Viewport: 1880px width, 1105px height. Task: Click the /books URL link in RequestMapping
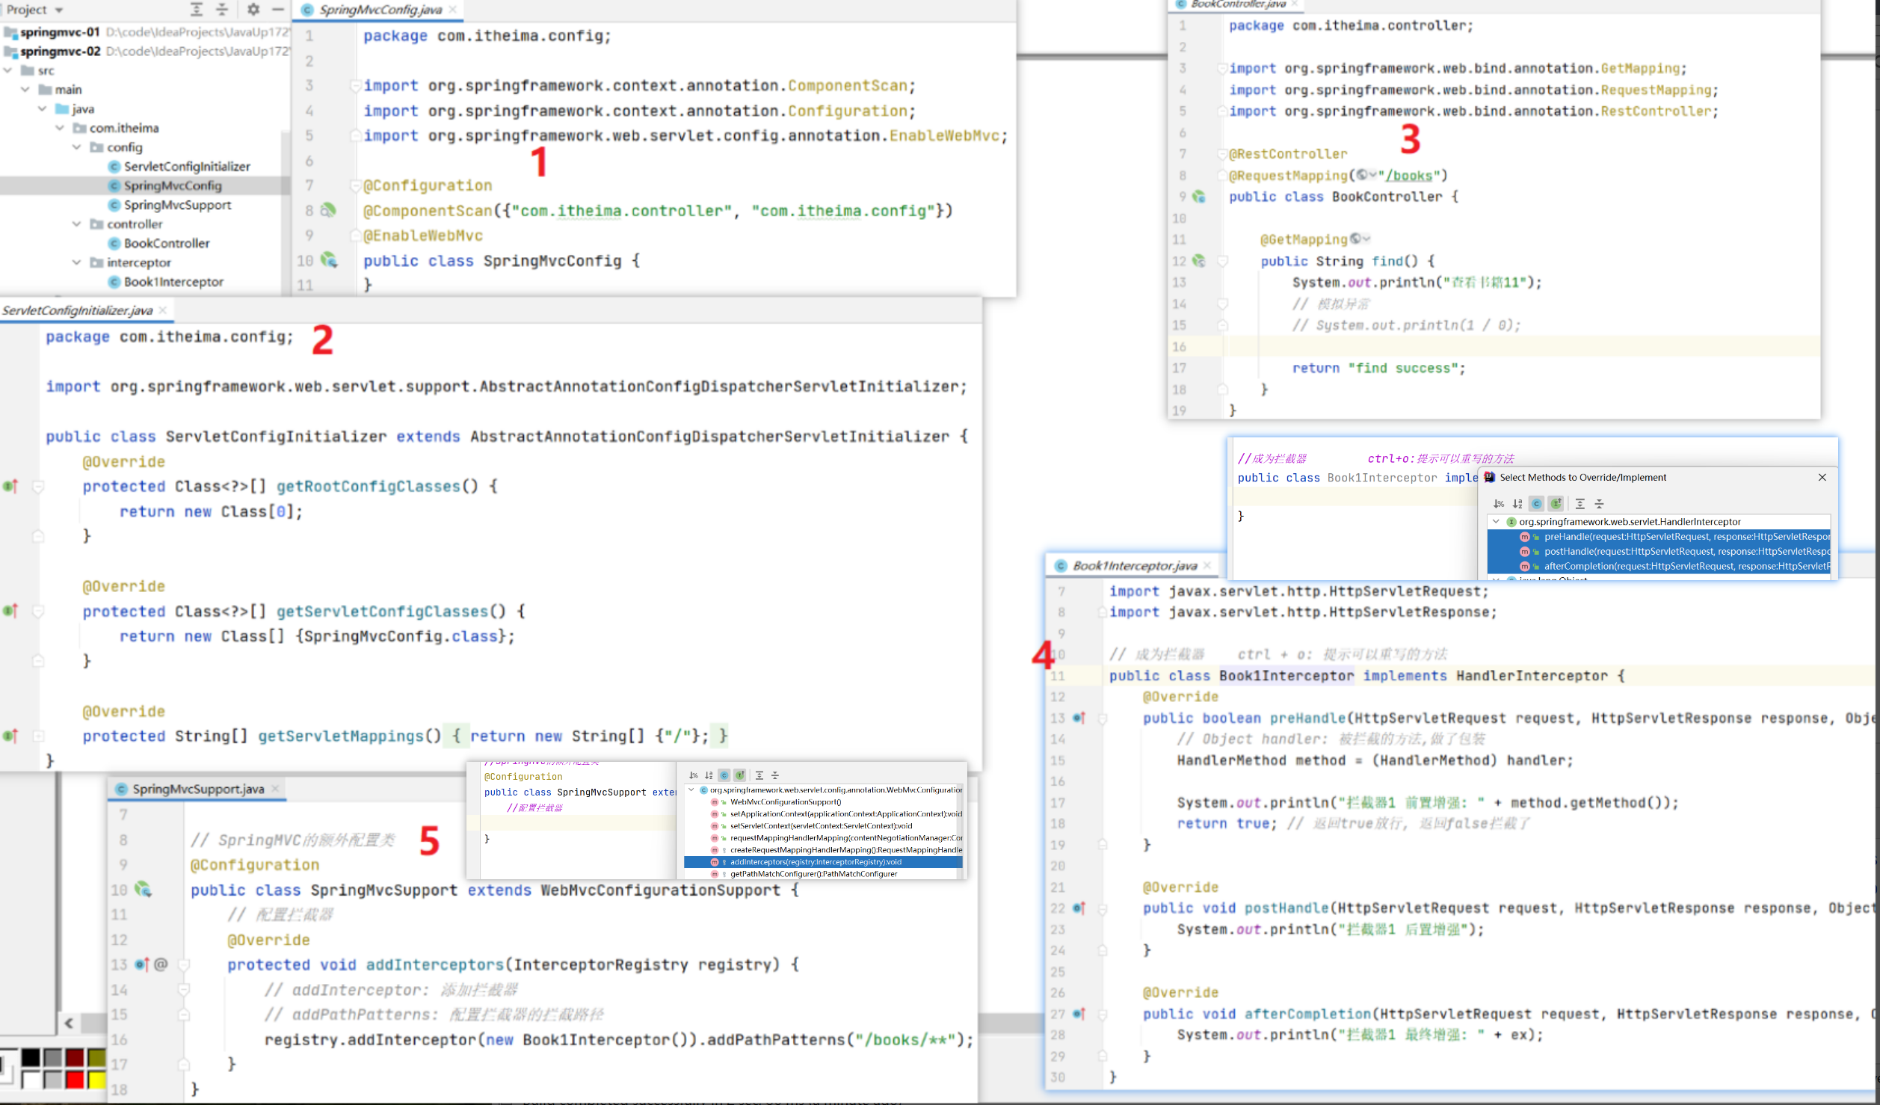pos(1409,176)
